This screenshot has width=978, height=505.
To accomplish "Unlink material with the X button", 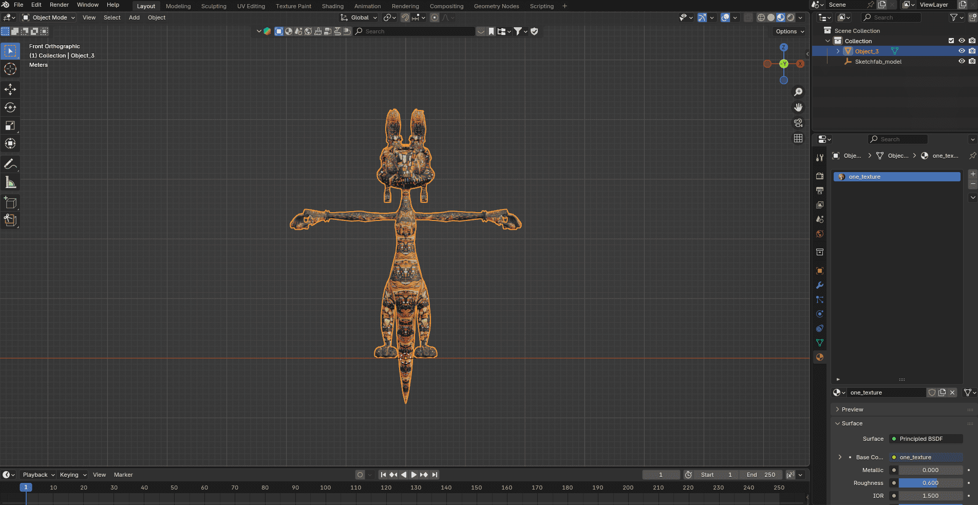I will click(x=952, y=392).
